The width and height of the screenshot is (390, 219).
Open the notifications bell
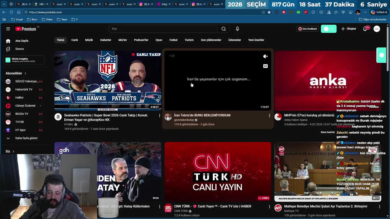click(365, 29)
